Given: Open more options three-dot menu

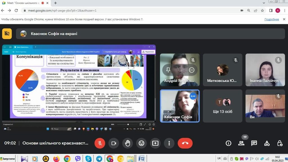Looking at the screenshot, I should (169, 143).
